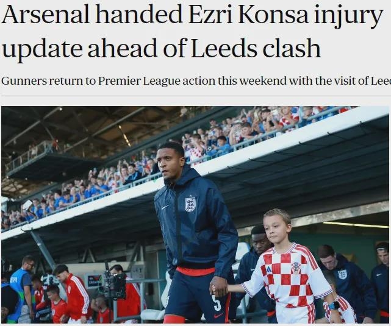Click the Croatia crest on child's shirt
This screenshot has width=391, height=326.
295,268
